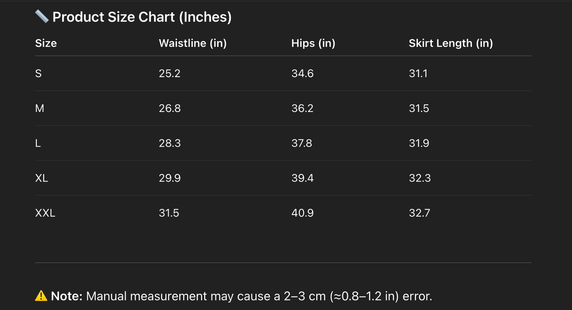Viewport: 572px width, 310px height.
Task: Select the 31.9 skirt length value
Action: [419, 143]
